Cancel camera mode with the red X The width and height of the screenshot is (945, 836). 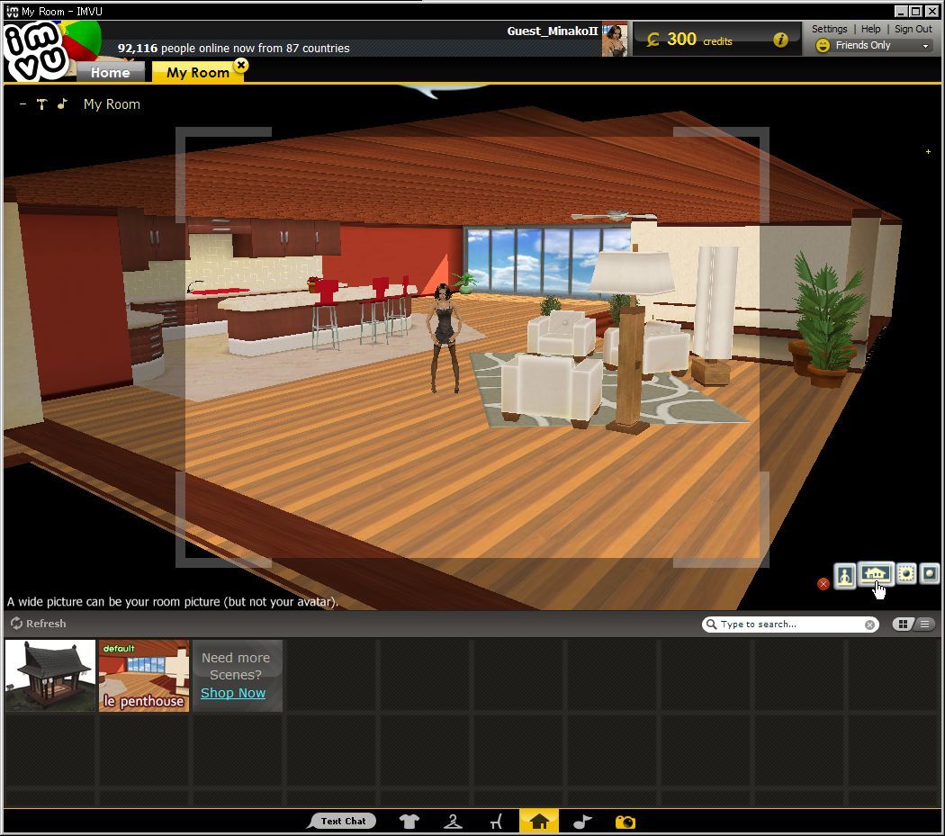coord(823,583)
